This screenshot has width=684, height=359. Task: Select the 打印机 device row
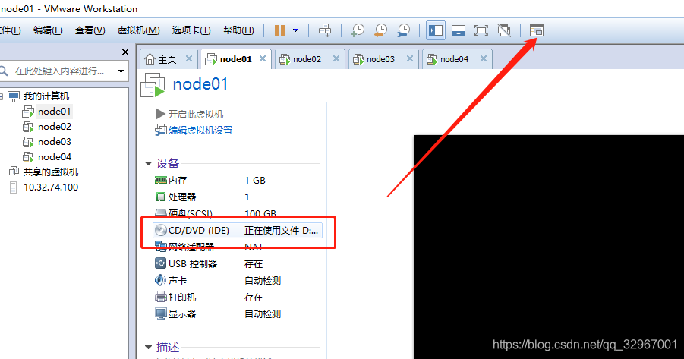click(x=238, y=297)
